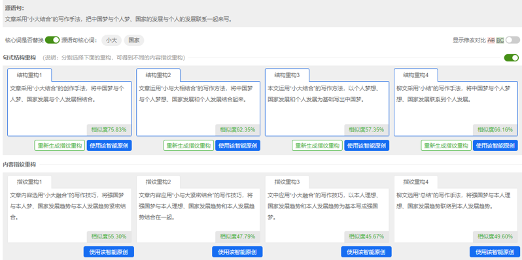Switch to the 结构重构3 tab
Viewport: 522px width, 260px height.
pyautogui.click(x=287, y=75)
